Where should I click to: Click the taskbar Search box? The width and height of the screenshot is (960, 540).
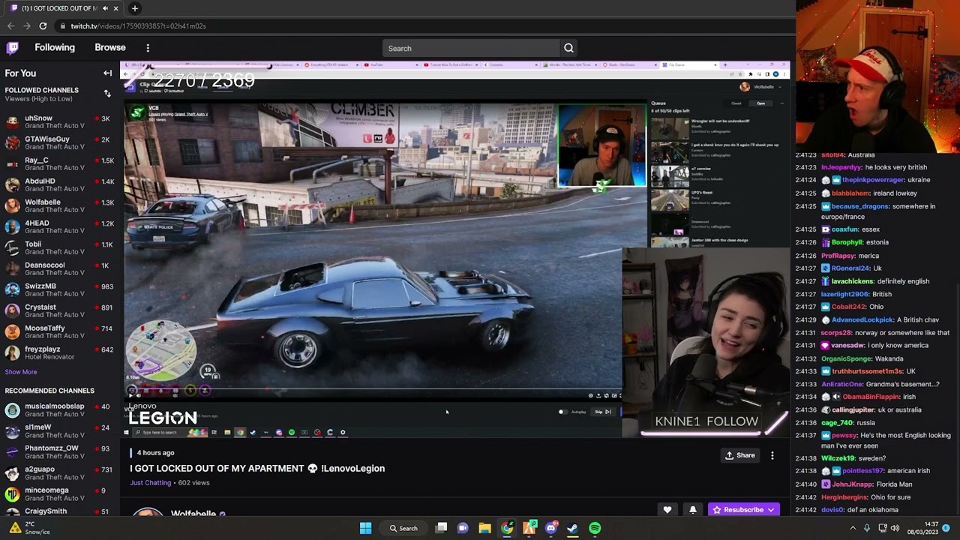coord(403,528)
